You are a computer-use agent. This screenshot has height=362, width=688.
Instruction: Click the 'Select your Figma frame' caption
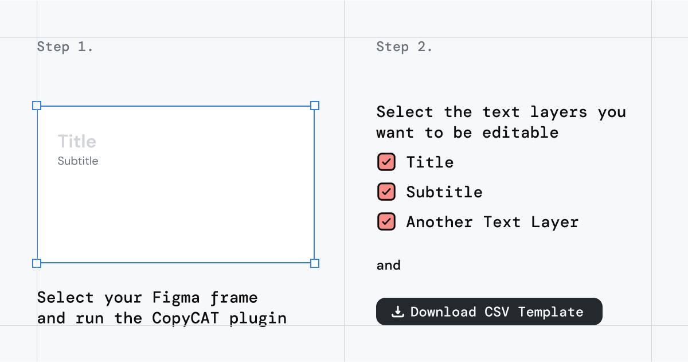pos(147,298)
